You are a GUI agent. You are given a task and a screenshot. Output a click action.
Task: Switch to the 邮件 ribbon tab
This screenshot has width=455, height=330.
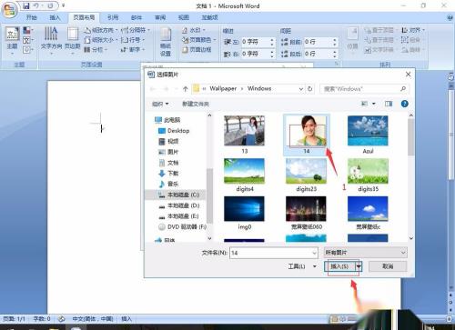[136, 17]
